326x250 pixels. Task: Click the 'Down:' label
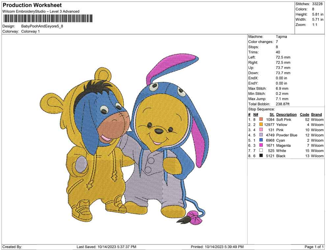pyautogui.click(x=254, y=73)
